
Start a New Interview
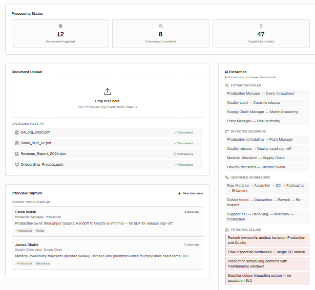[x=191, y=193]
